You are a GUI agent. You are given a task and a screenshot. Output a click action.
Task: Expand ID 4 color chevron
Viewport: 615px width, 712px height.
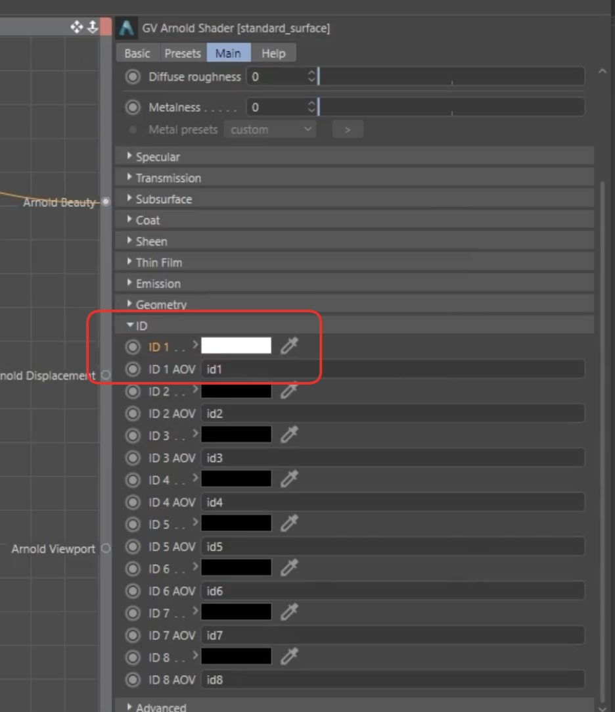point(196,478)
